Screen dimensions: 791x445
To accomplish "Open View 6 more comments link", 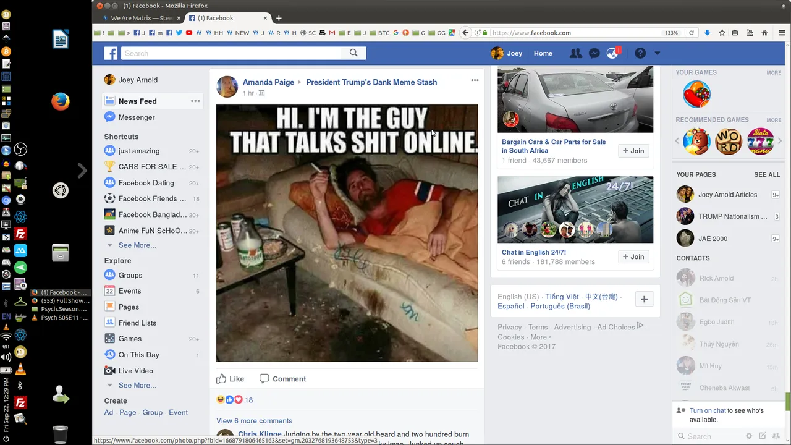I will click(x=254, y=420).
